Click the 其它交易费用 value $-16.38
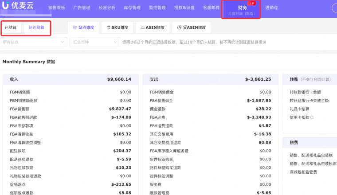Screen dimensions: 337x195 pos(263,134)
